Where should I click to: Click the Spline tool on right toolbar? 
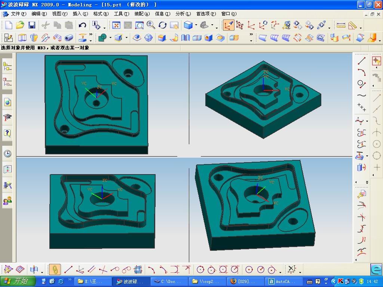(362, 95)
